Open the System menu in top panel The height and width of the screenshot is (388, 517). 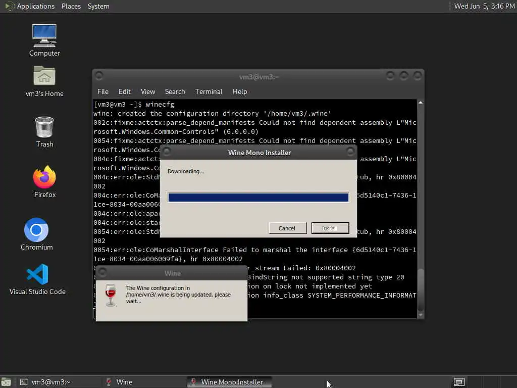point(98,6)
